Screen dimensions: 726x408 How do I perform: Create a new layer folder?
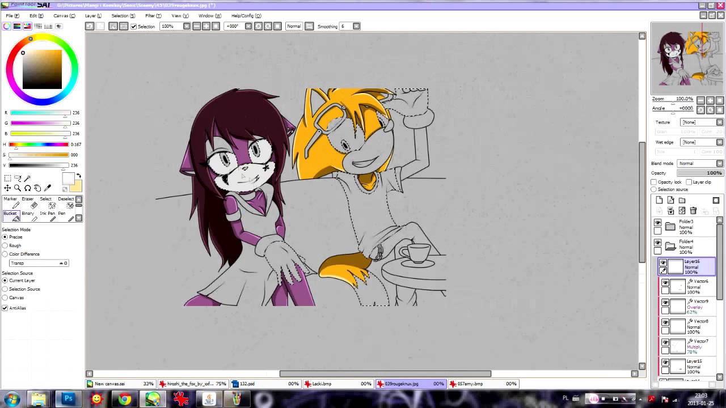pyautogui.click(x=682, y=200)
